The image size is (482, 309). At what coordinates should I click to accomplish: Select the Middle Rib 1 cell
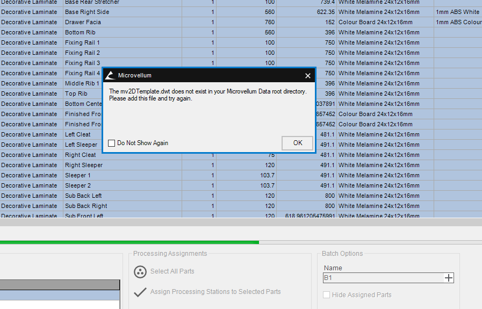point(82,83)
